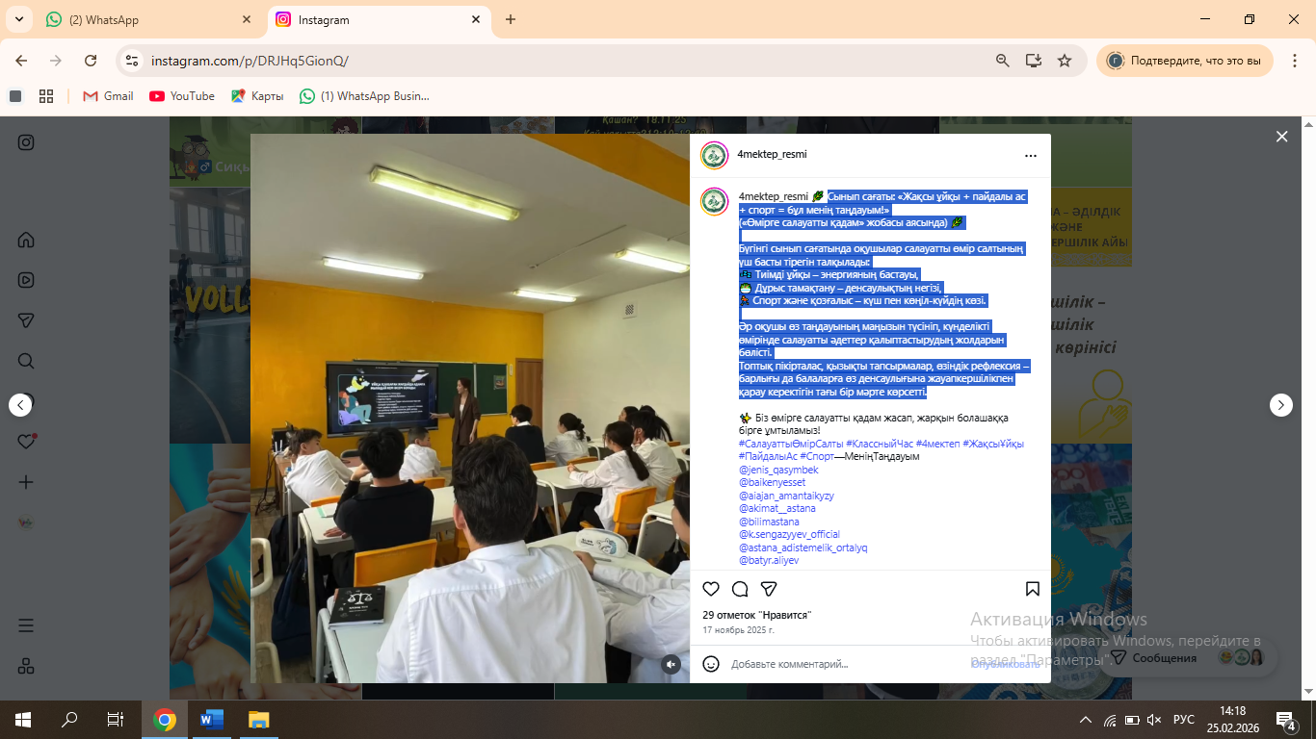The image size is (1316, 739).
Task: Expand the Chrome tab search dropdown
Action: click(x=18, y=19)
